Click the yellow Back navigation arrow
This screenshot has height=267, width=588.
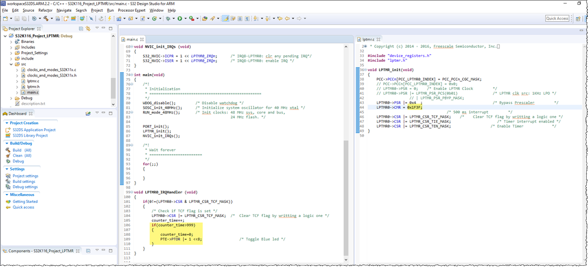[x=287, y=18]
